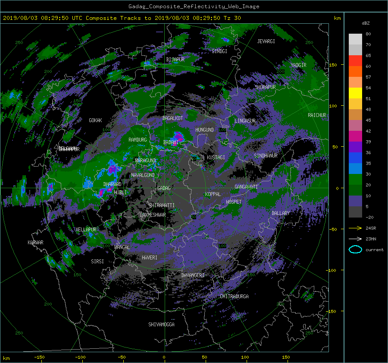
Task: Pick the violet swatch below 39 dBZ
Action: pyautogui.click(x=355, y=147)
